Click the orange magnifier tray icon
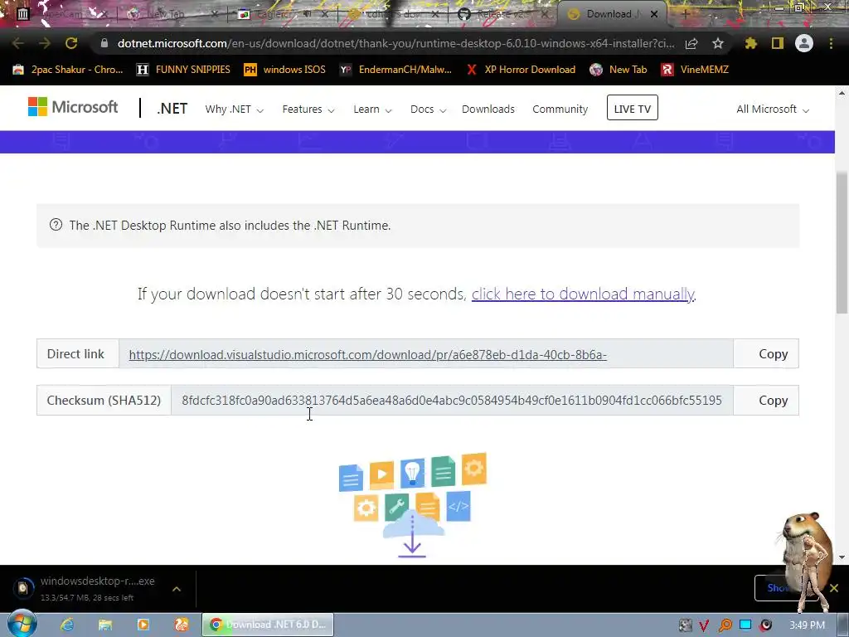Viewport: 849px width, 637px height. (x=725, y=625)
